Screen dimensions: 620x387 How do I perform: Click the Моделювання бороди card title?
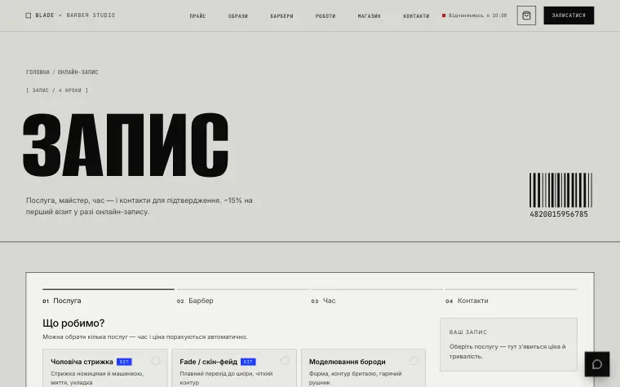tap(348, 362)
